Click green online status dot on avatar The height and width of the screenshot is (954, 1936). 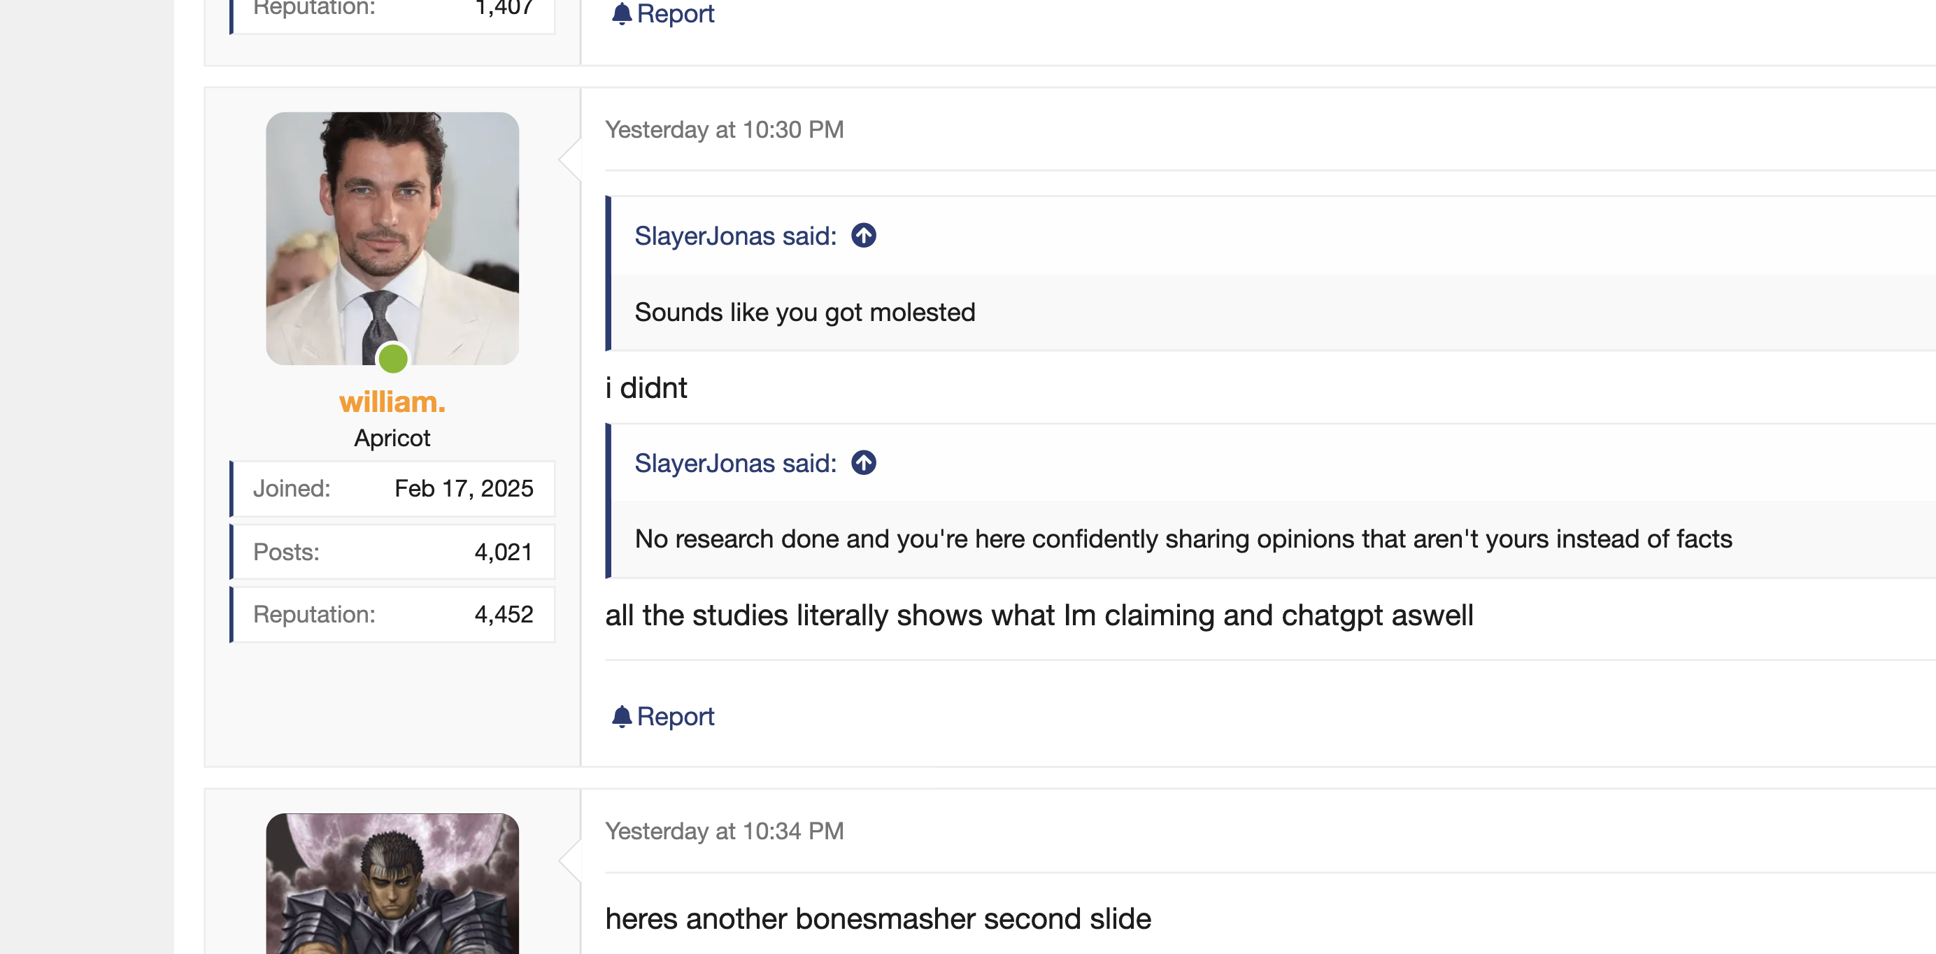392,359
